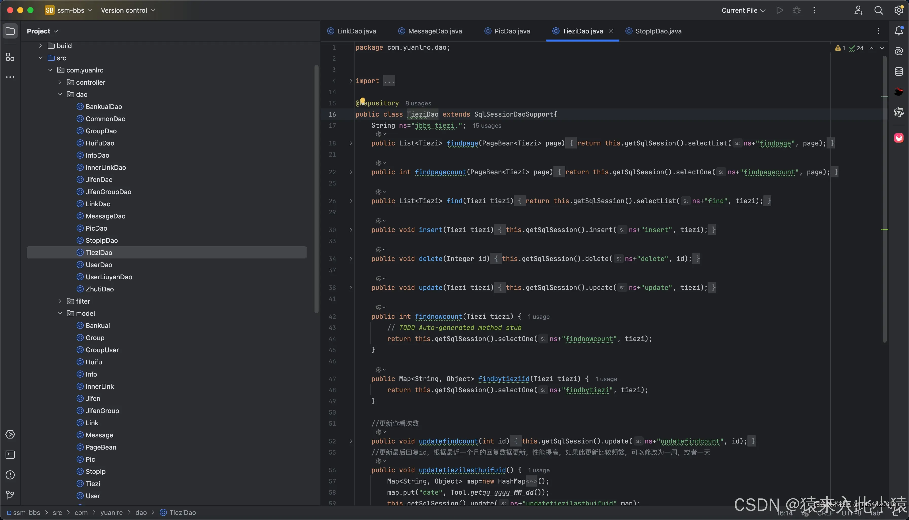Open the Problems tool window
The image size is (909, 520).
(10, 475)
